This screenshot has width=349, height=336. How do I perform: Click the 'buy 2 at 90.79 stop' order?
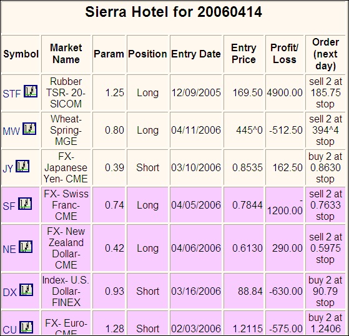tap(325, 291)
